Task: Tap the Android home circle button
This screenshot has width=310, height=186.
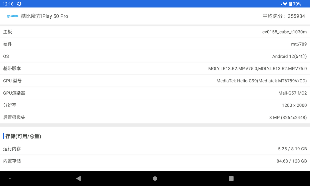Action: 155,178
